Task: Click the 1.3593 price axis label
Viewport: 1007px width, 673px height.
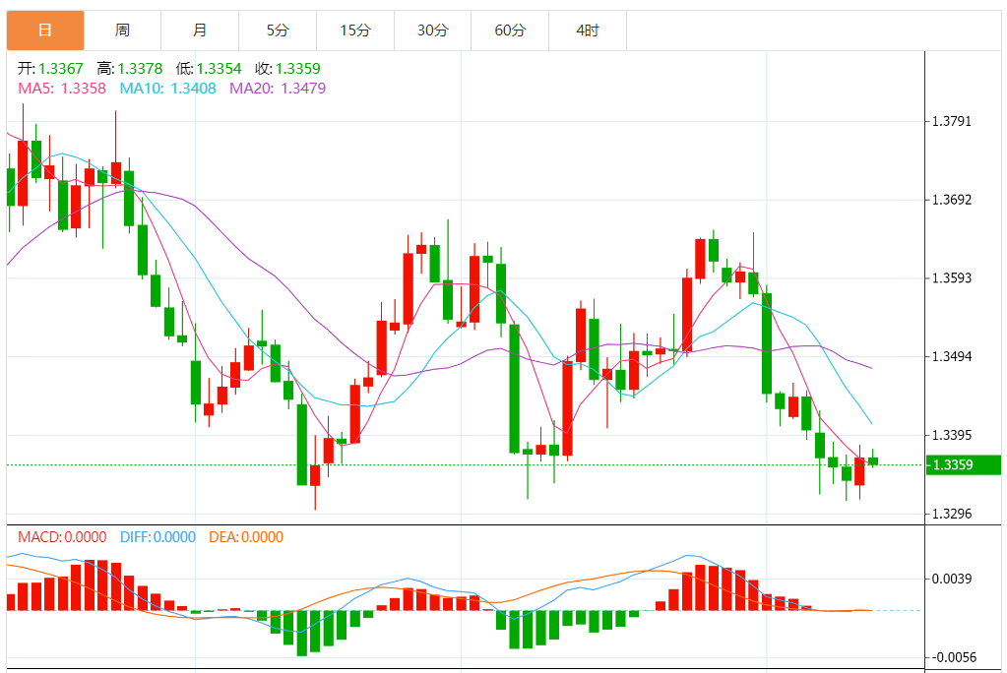Action: tap(952, 278)
